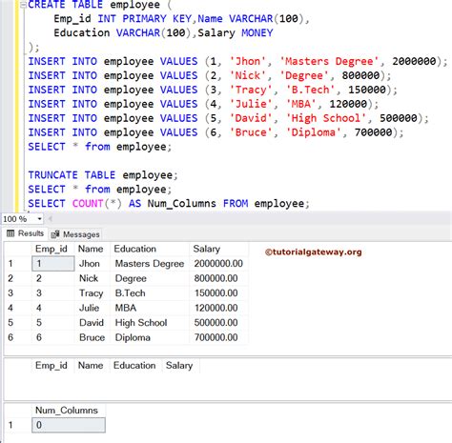Click the 'High School' education cell
This screenshot has height=443, width=452.
tap(150, 323)
